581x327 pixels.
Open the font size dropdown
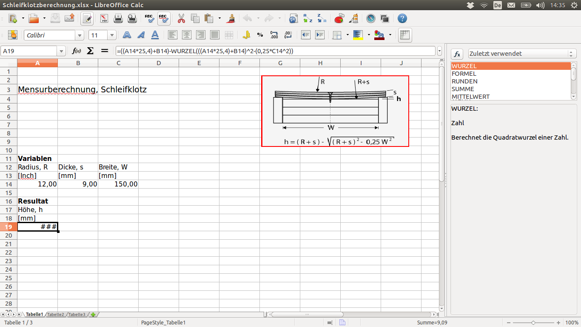point(112,35)
